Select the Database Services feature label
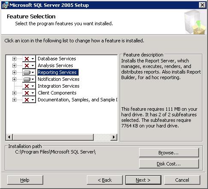Screen dimensions: 208x189 [57, 59]
